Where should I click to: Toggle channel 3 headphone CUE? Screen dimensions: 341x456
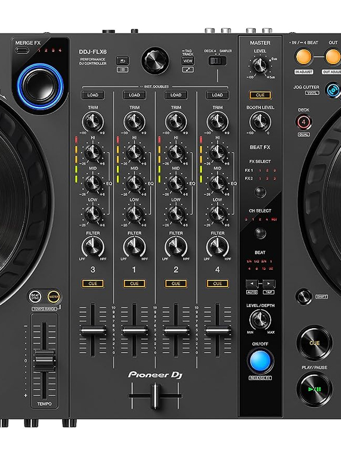(x=92, y=284)
